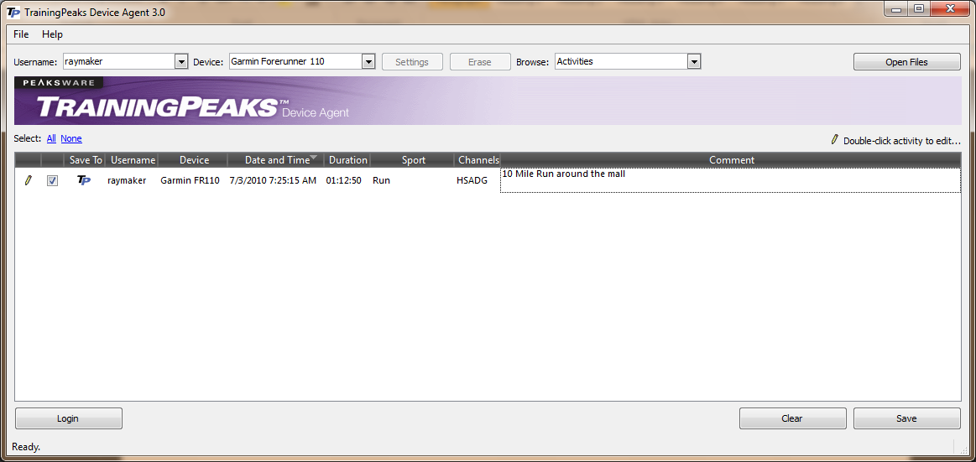
Task: Sort by the Device column header
Action: (194, 160)
